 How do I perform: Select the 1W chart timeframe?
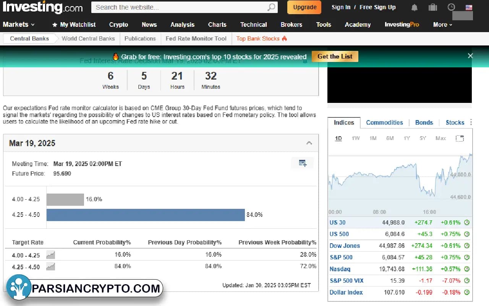coord(355,138)
